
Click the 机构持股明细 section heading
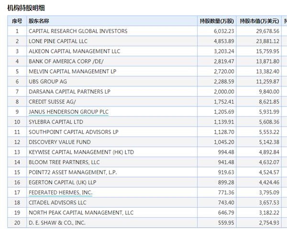[x=26, y=8]
